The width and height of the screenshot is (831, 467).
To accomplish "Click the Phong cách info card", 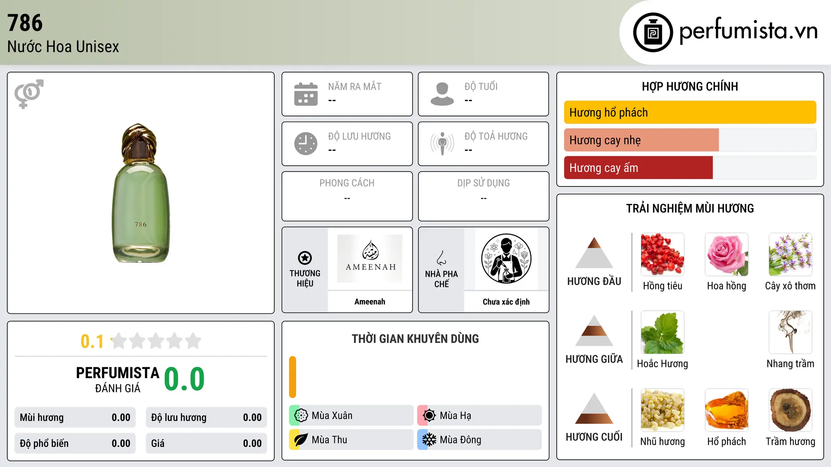I will 347,196.
